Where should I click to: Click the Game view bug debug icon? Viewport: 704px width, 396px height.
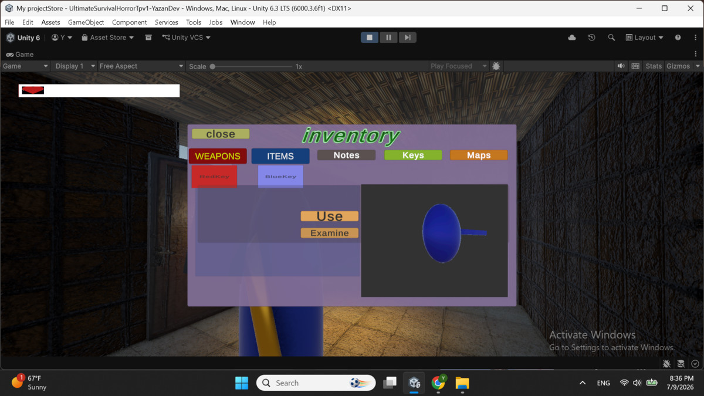496,66
